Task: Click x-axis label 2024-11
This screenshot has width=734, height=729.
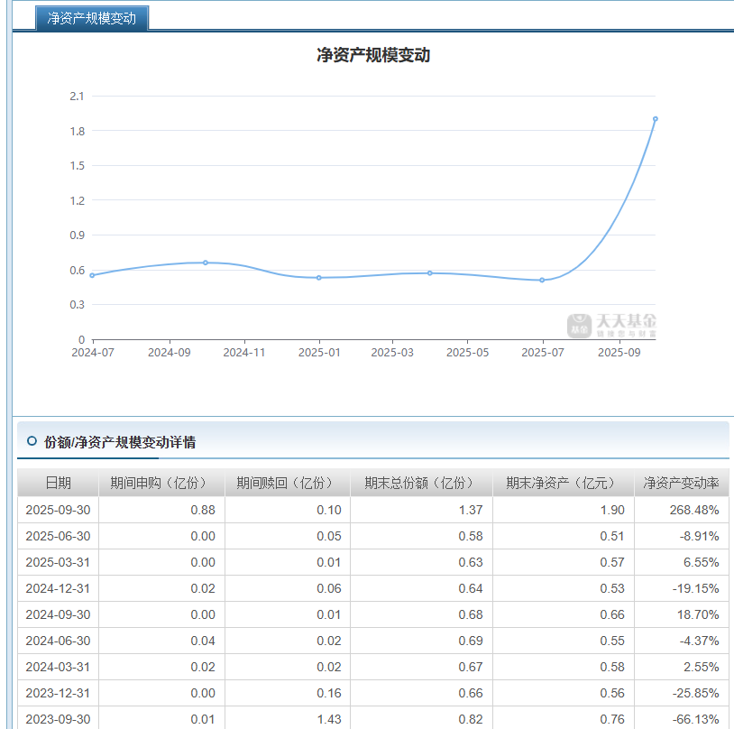Action: tap(243, 352)
